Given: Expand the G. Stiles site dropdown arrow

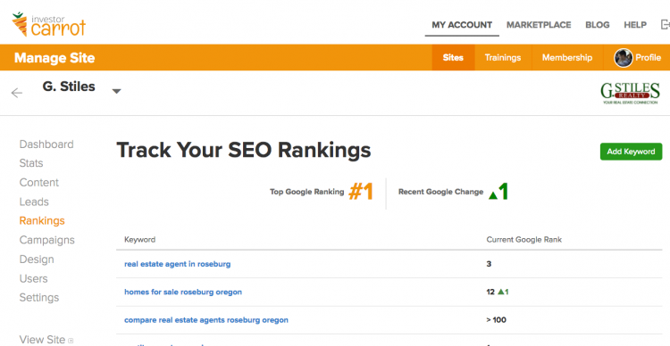Looking at the screenshot, I should click(116, 91).
